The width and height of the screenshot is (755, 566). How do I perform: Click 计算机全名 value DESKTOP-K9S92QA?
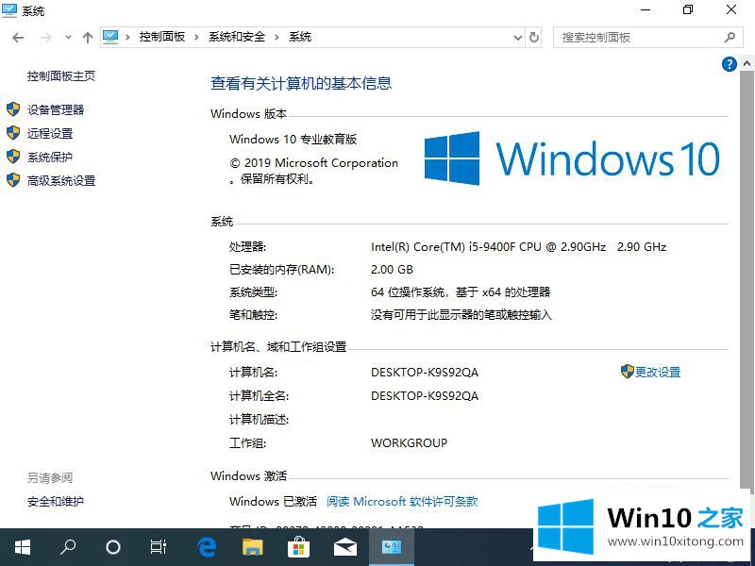[425, 396]
